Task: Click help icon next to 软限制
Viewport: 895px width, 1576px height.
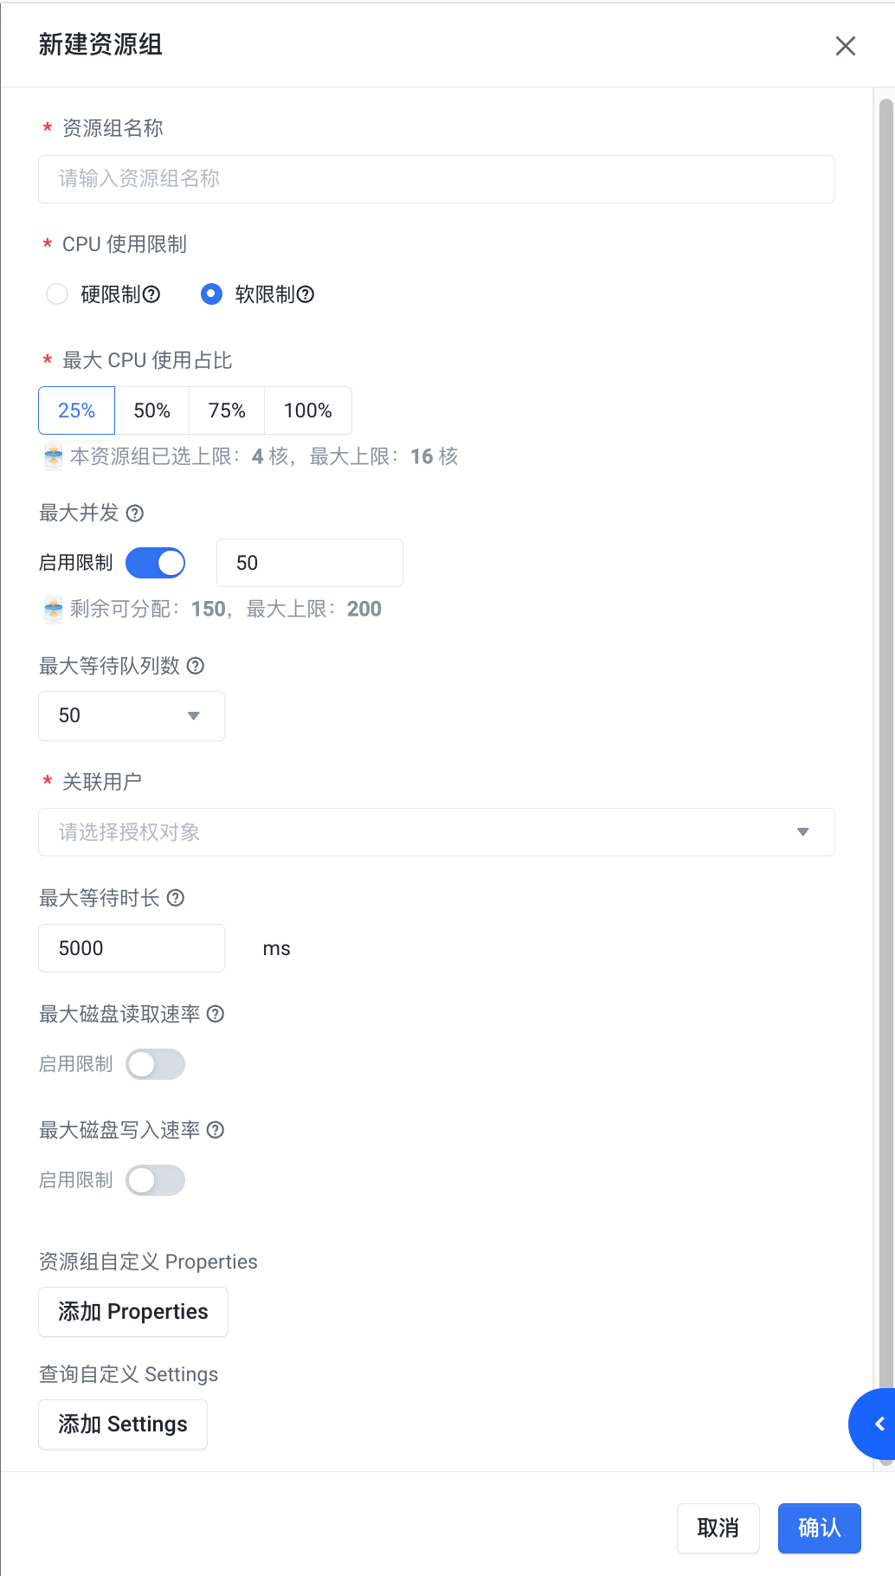Action: pos(306,294)
